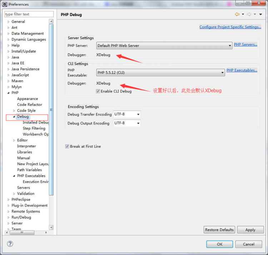
Task: Select Appearance under PHP
Action: (x=28, y=99)
